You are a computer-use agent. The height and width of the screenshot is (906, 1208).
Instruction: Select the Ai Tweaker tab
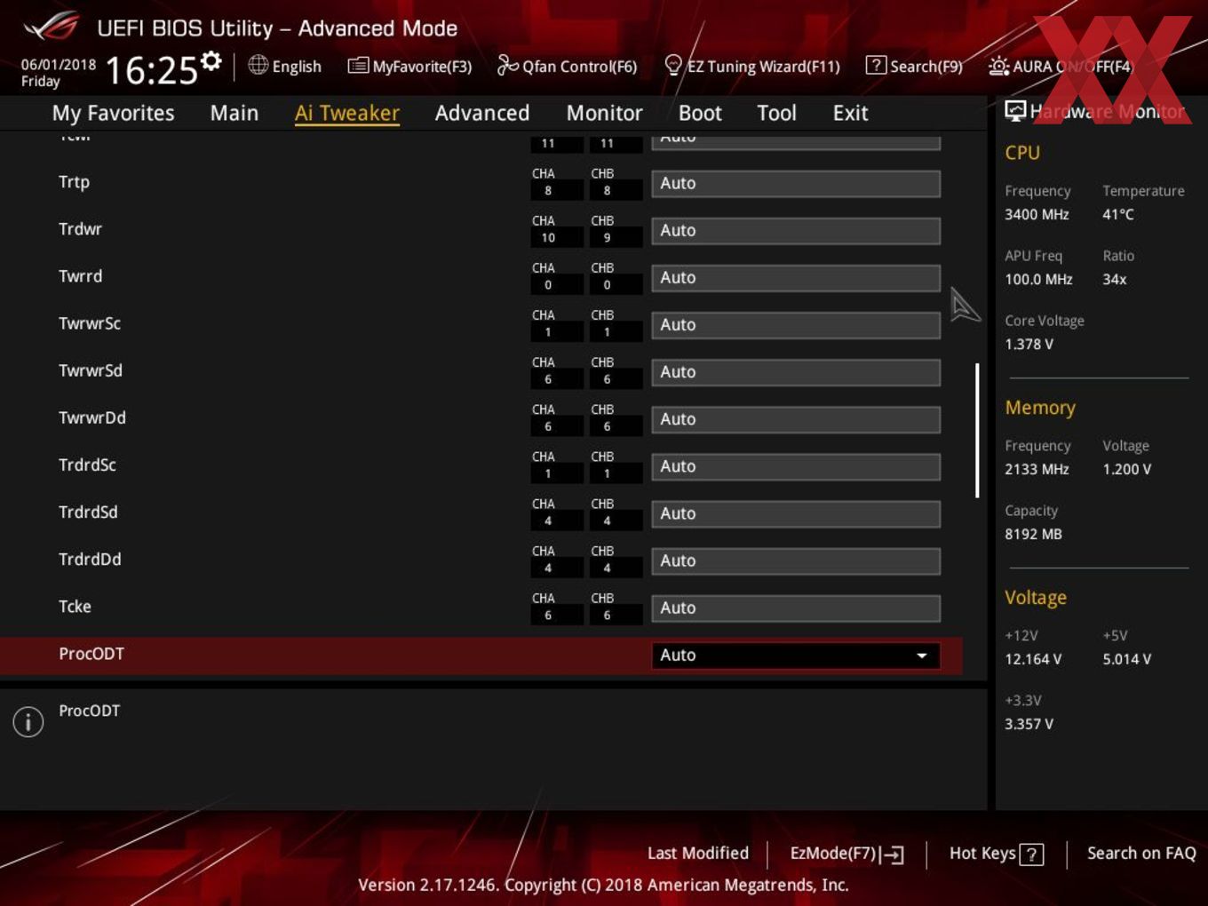[347, 113]
